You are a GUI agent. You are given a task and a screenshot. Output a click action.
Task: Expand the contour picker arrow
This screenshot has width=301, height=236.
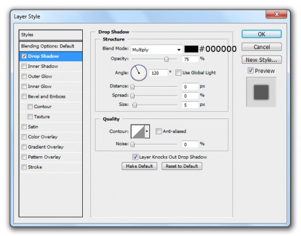point(147,131)
